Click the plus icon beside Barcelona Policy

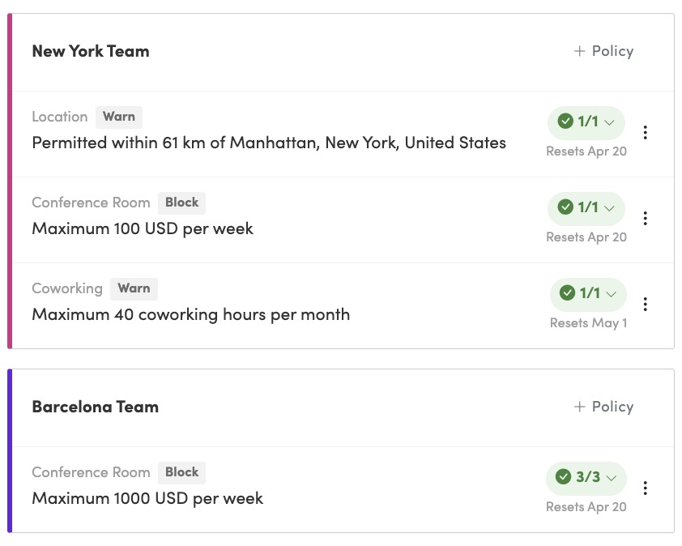[578, 407]
